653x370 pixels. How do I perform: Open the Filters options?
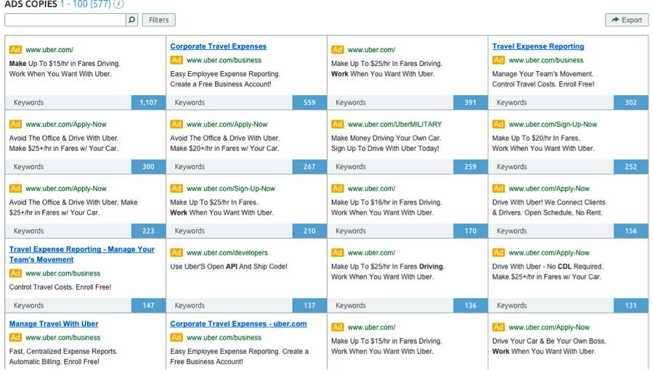click(158, 20)
